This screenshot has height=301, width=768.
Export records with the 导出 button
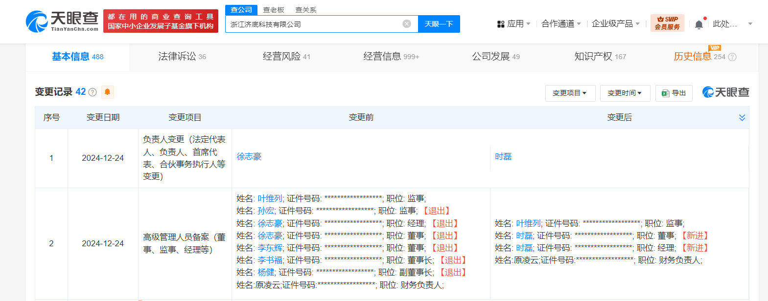[x=674, y=93]
